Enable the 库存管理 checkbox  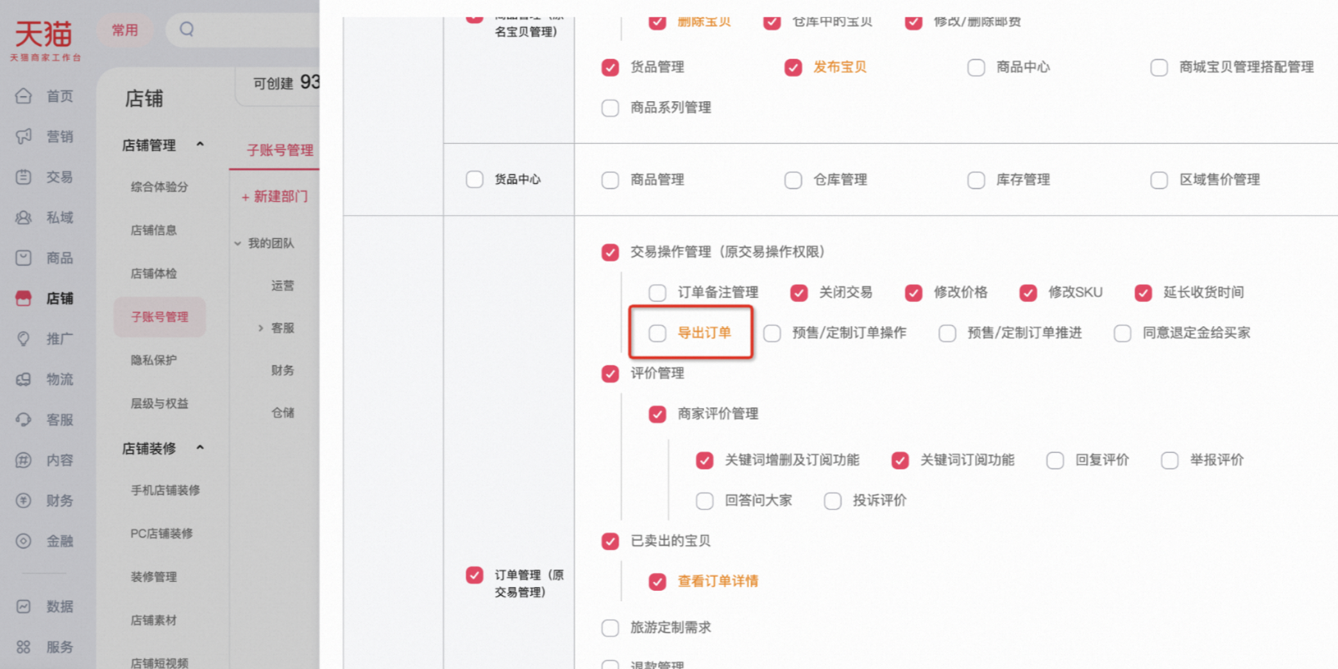pos(976,180)
